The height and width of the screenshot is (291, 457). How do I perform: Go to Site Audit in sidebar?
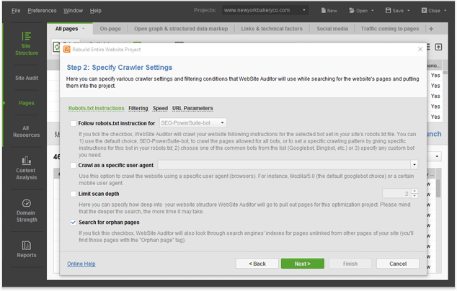point(27,78)
